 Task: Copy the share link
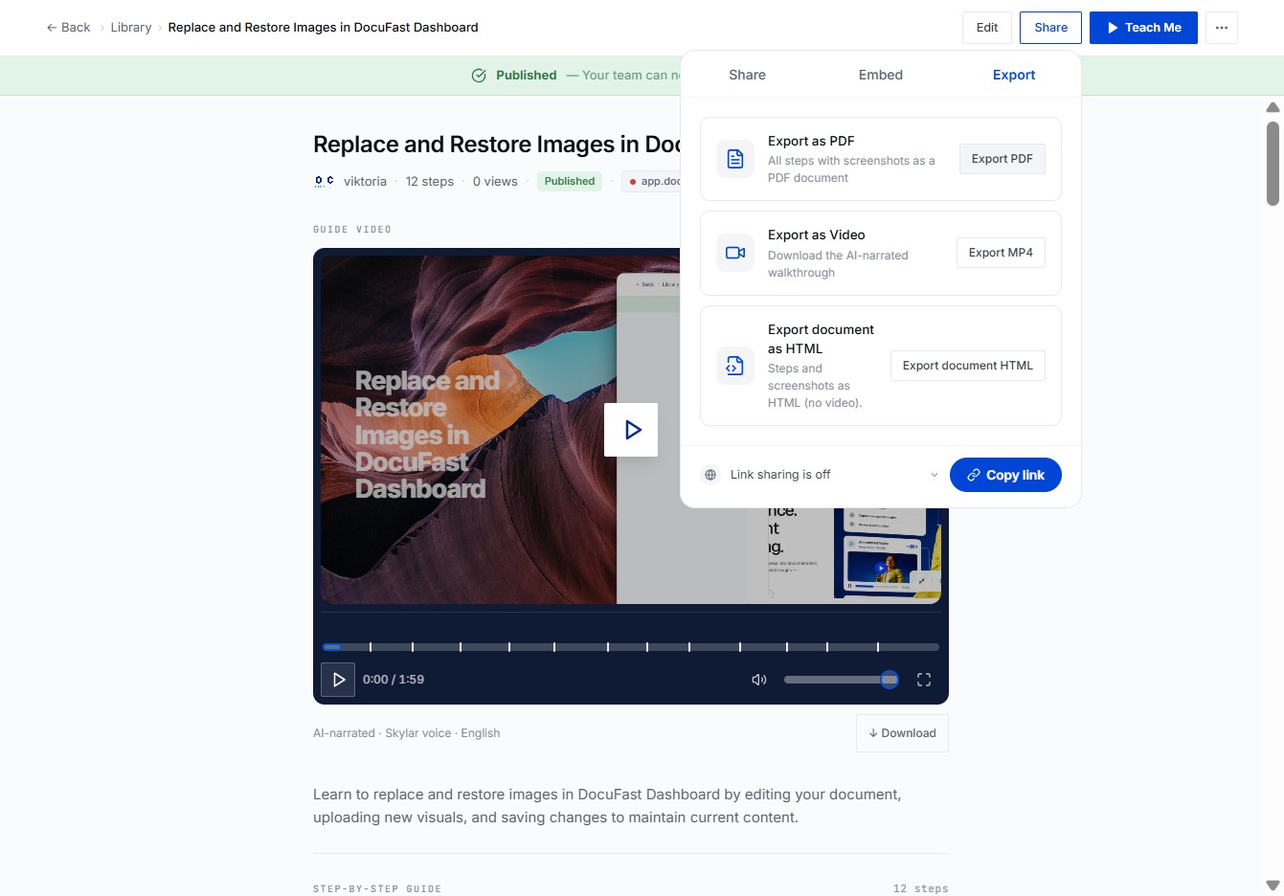[1005, 475]
